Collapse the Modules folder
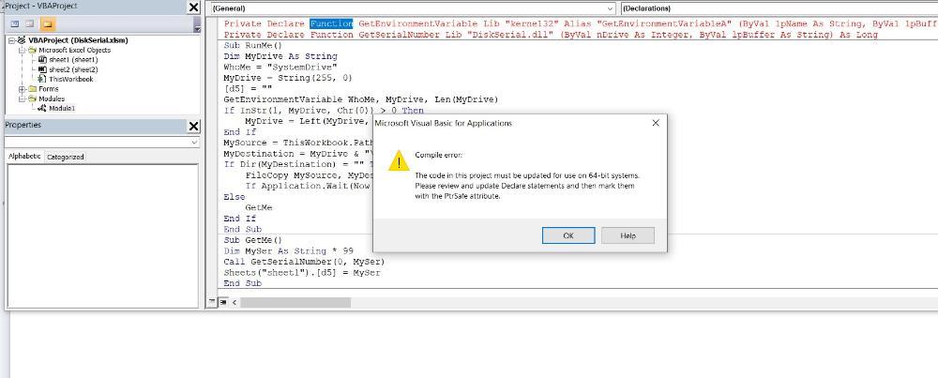 point(23,98)
